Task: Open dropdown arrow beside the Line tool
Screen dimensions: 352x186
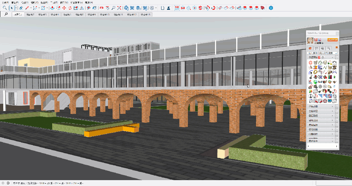Action: [31, 8]
